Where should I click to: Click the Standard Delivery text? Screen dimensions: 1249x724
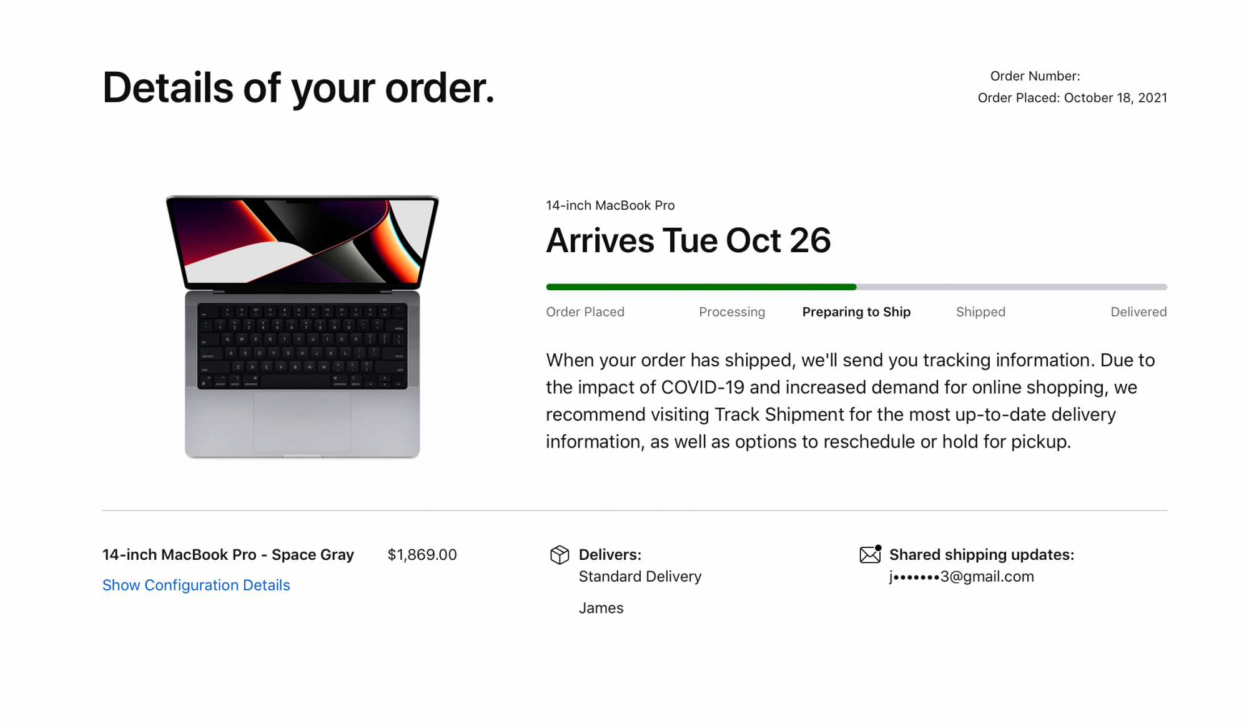(x=639, y=577)
